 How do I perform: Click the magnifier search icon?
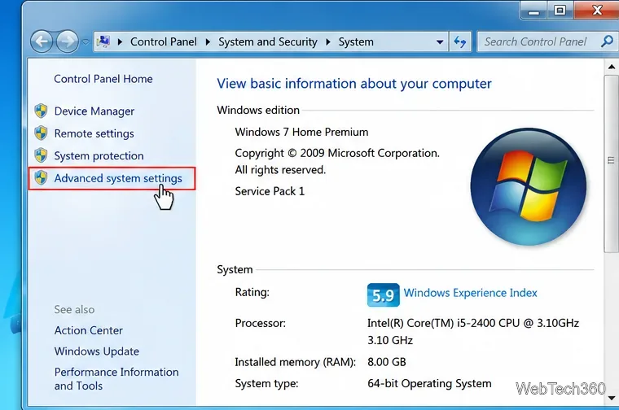pos(607,41)
